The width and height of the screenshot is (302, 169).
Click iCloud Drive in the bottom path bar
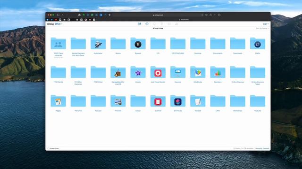click(53, 148)
